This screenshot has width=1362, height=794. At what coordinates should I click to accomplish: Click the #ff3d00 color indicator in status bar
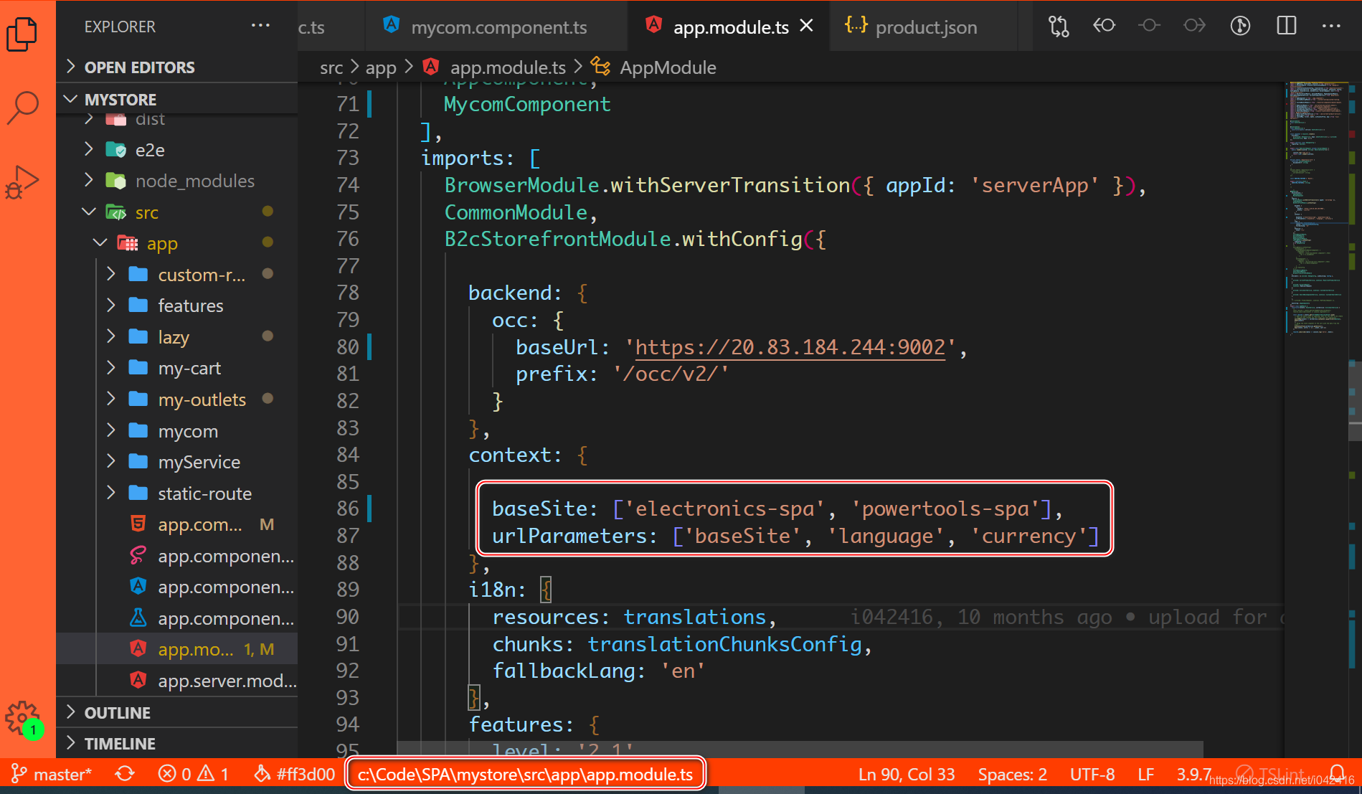295,775
